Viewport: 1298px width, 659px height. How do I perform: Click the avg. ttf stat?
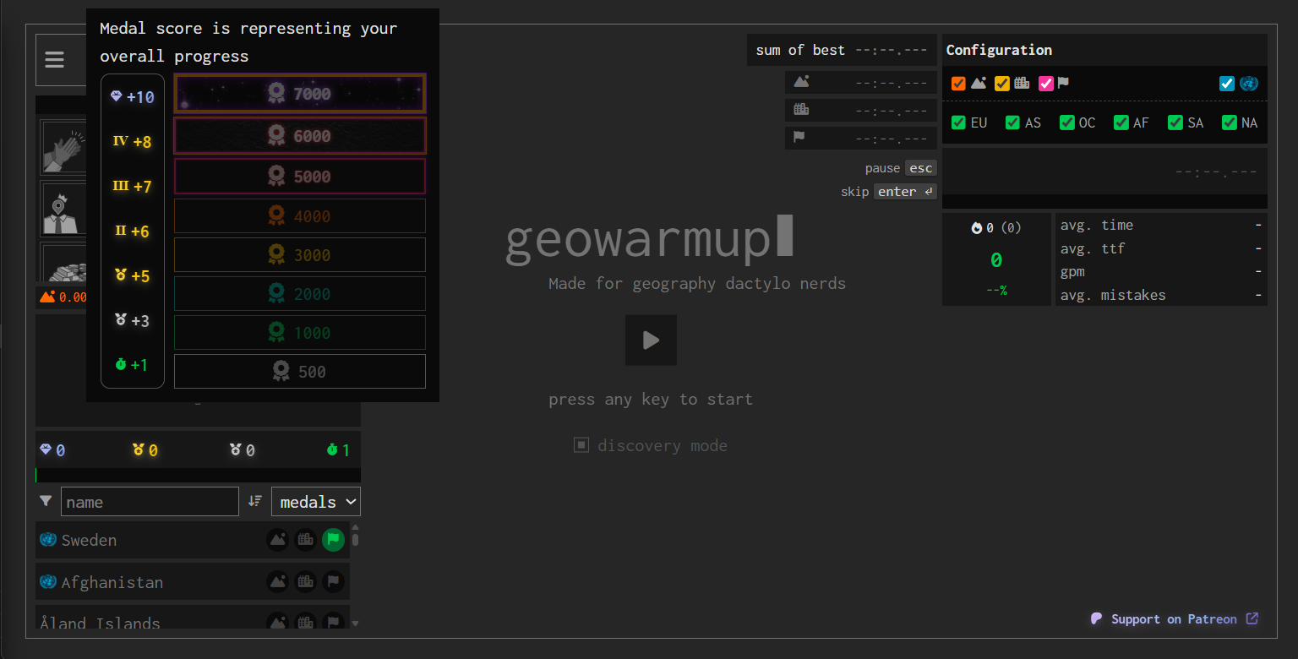pyautogui.click(x=1160, y=248)
